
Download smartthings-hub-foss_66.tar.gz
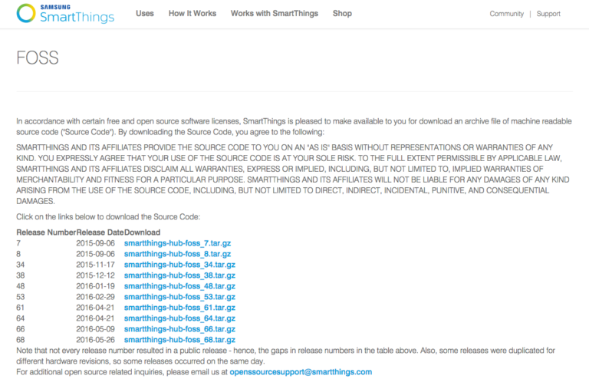click(x=179, y=329)
